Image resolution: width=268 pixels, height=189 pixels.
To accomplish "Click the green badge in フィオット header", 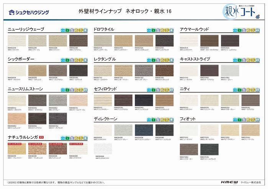I will [239, 120].
